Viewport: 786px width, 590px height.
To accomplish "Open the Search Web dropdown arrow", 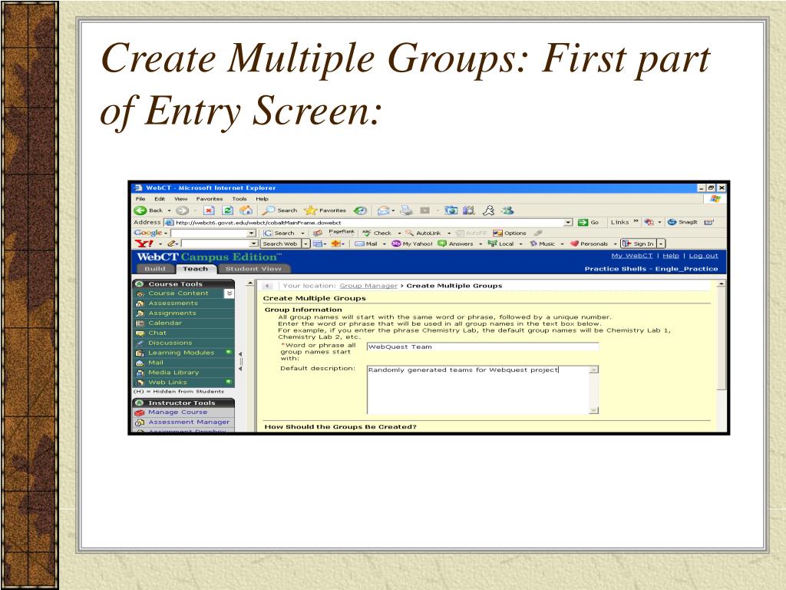I will pos(305,244).
